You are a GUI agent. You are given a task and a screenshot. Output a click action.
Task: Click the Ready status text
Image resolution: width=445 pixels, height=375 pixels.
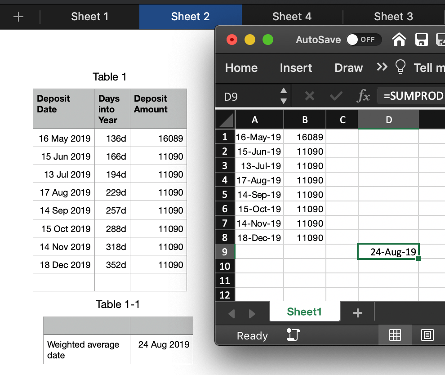pyautogui.click(x=252, y=335)
